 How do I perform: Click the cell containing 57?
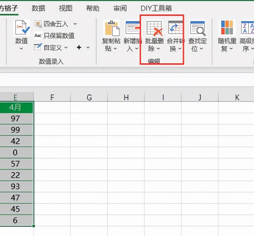click(17, 164)
